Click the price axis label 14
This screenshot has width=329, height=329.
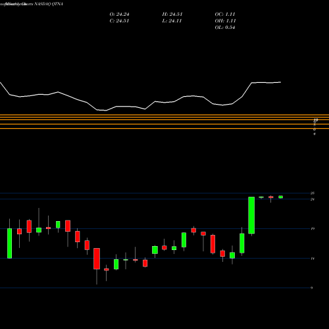313,259
